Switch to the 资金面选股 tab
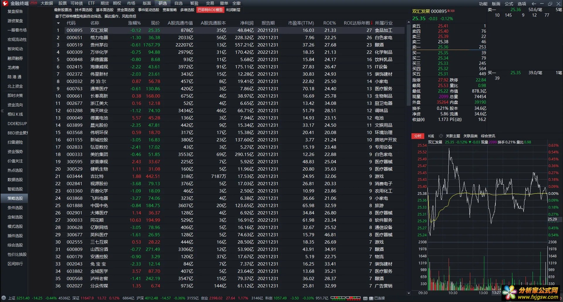 point(126,10)
